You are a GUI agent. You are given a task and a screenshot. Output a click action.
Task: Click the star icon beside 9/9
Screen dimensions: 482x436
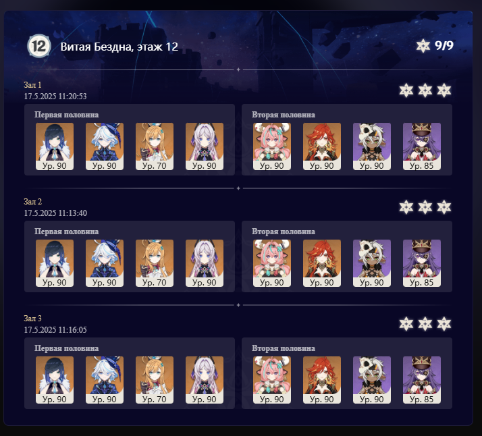coord(423,46)
